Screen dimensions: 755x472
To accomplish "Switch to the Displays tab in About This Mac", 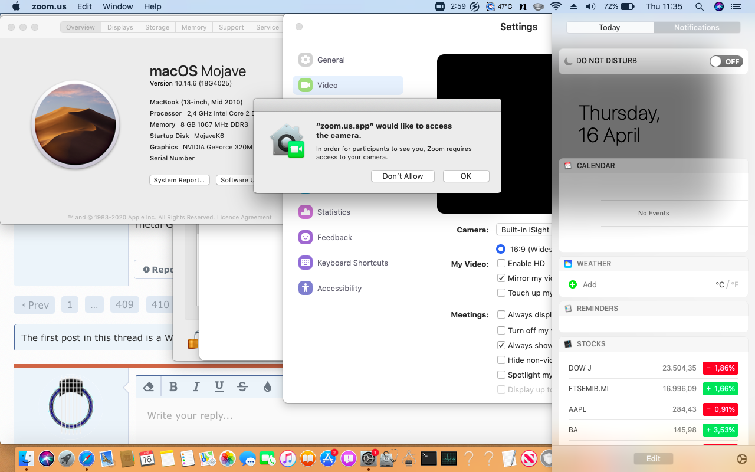I will click(x=120, y=27).
